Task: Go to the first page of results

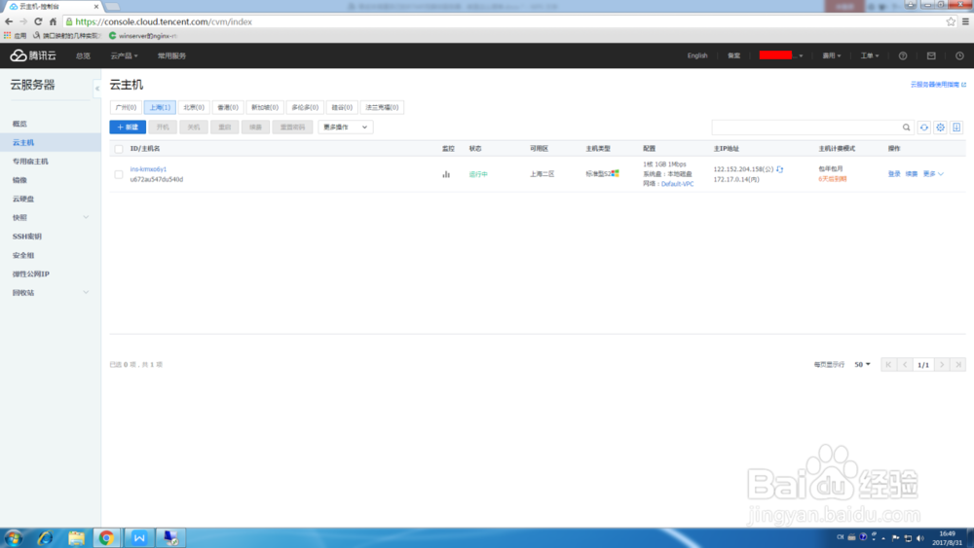Action: [x=888, y=364]
